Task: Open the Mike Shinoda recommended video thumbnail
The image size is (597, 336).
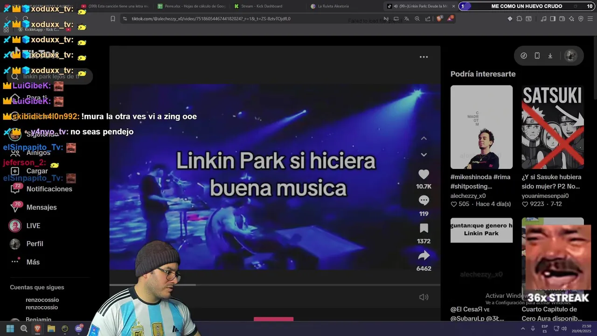Action: click(x=481, y=127)
